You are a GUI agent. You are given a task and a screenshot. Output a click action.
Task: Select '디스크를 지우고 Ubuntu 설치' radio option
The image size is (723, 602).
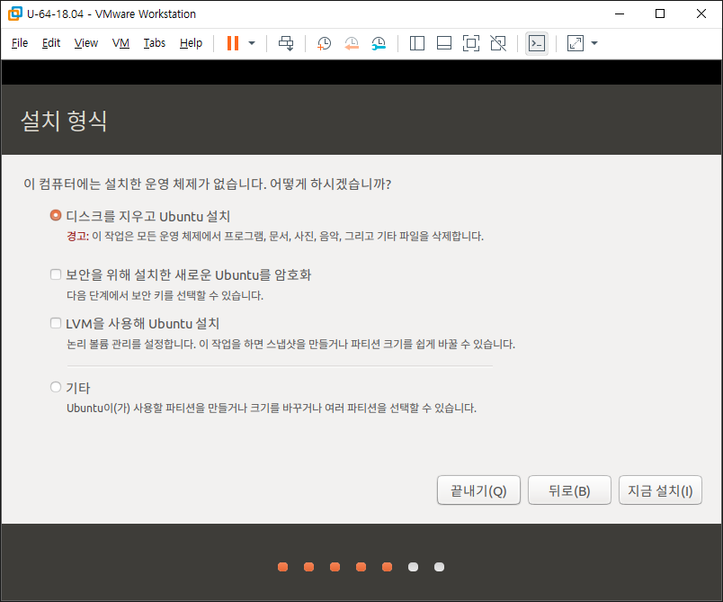pyautogui.click(x=56, y=215)
